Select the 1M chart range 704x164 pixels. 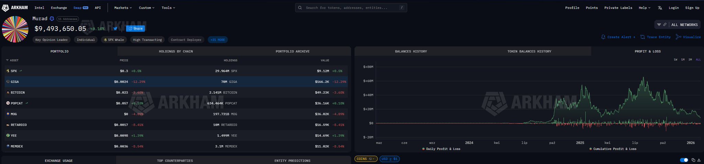pyautogui.click(x=683, y=59)
